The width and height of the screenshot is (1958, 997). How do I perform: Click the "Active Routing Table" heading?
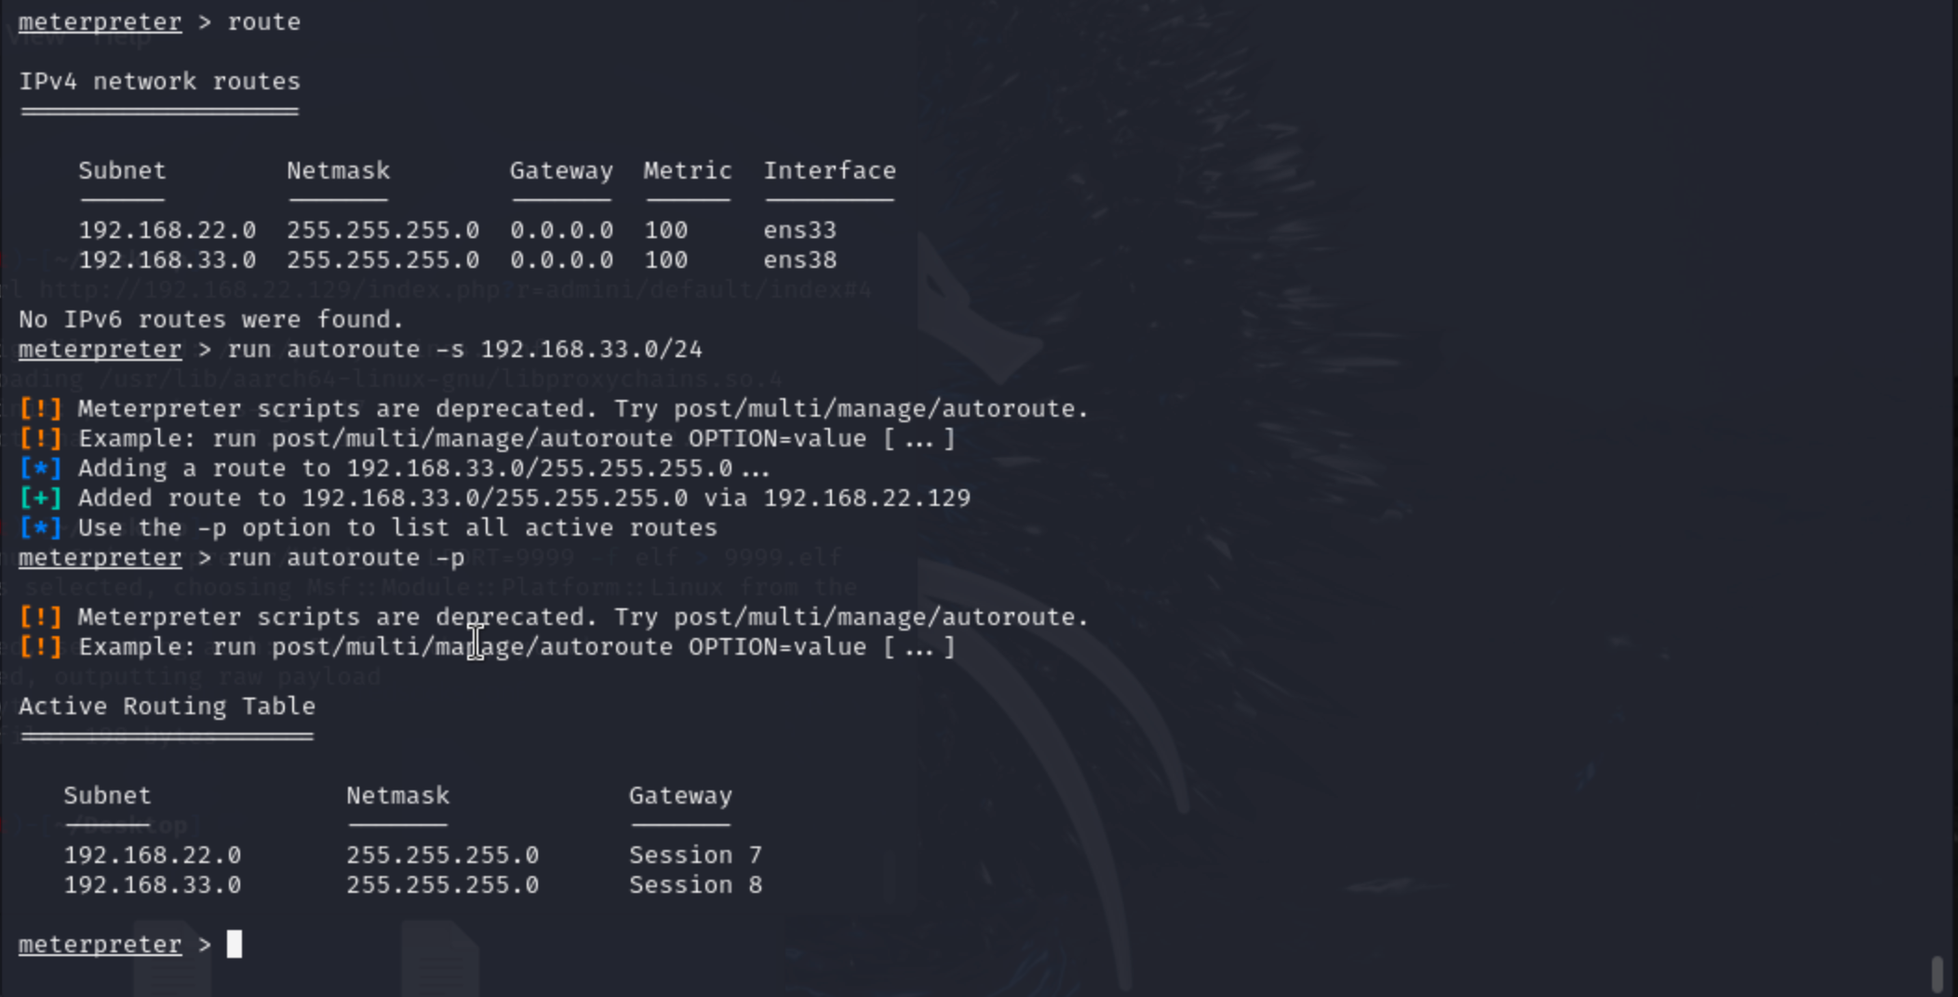coord(167,706)
